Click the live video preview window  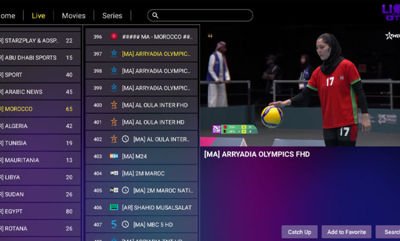coord(299,86)
